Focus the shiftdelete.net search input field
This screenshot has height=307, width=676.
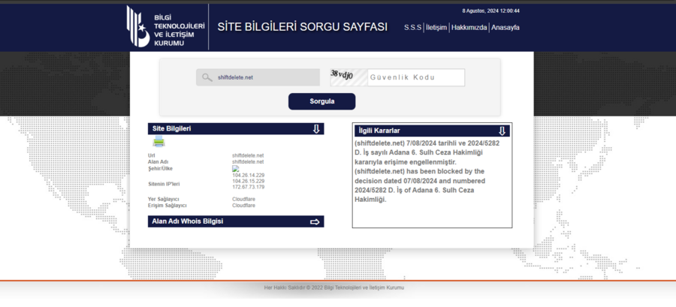(x=258, y=77)
